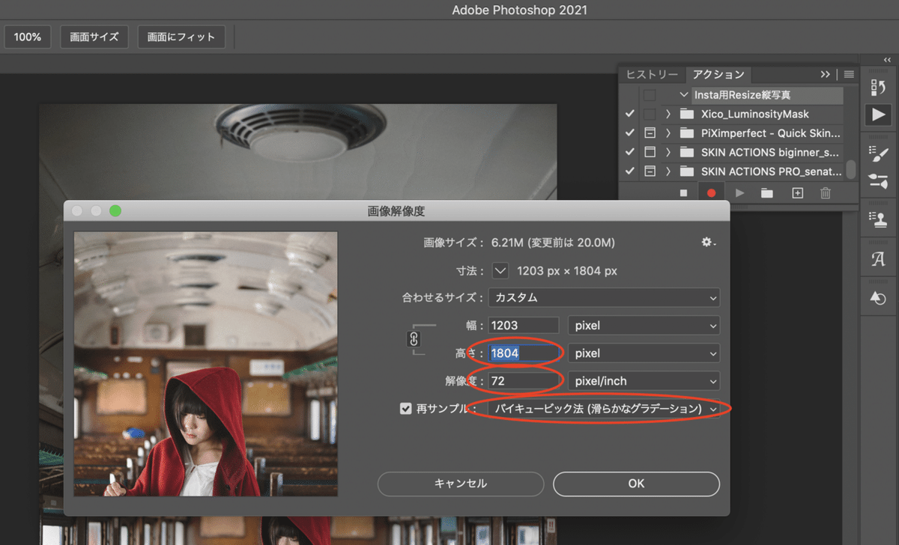Toggle dialog box for Xico_LuminosityMask set

tap(650, 115)
